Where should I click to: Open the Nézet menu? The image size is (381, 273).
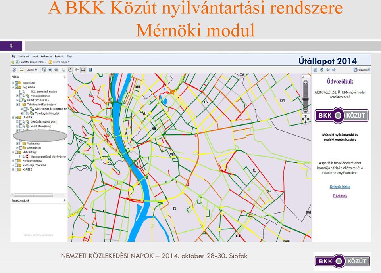35,57
